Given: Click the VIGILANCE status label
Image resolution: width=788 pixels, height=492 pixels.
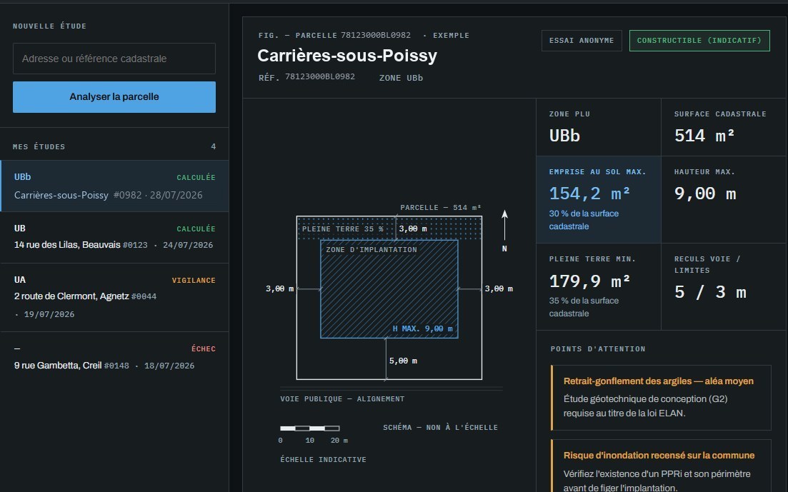Looking at the screenshot, I should pos(194,281).
